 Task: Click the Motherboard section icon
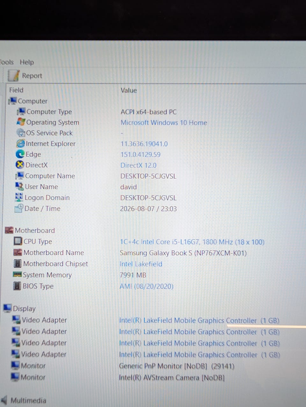[x=9, y=230]
